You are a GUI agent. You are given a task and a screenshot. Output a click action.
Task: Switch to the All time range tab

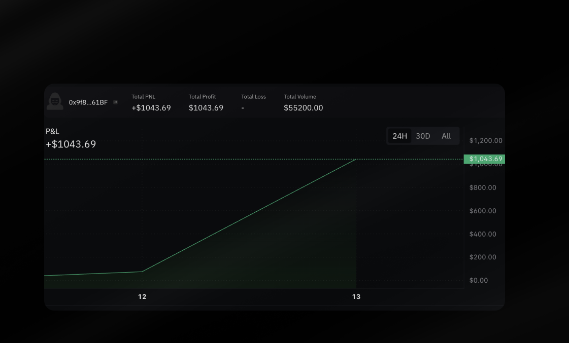(x=446, y=136)
